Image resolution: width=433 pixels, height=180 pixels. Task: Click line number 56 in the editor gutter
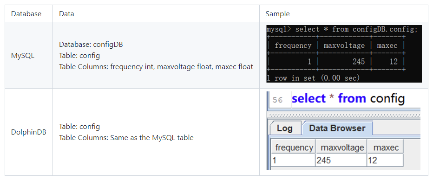pyautogui.click(x=277, y=100)
